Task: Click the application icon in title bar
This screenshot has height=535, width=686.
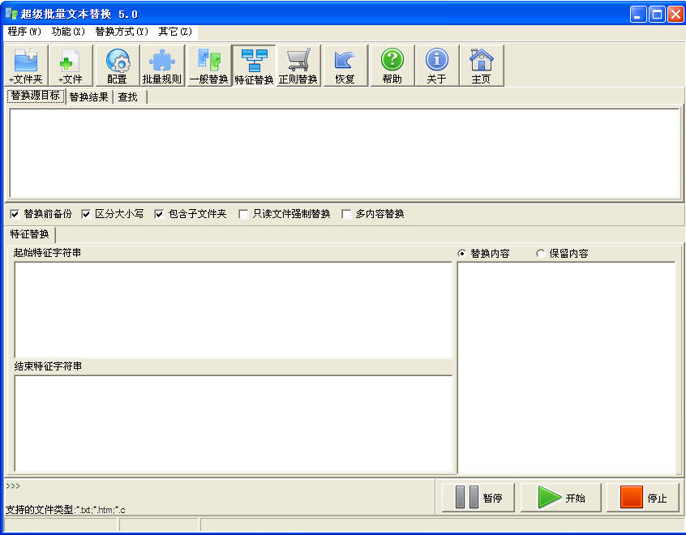Action: (x=11, y=14)
